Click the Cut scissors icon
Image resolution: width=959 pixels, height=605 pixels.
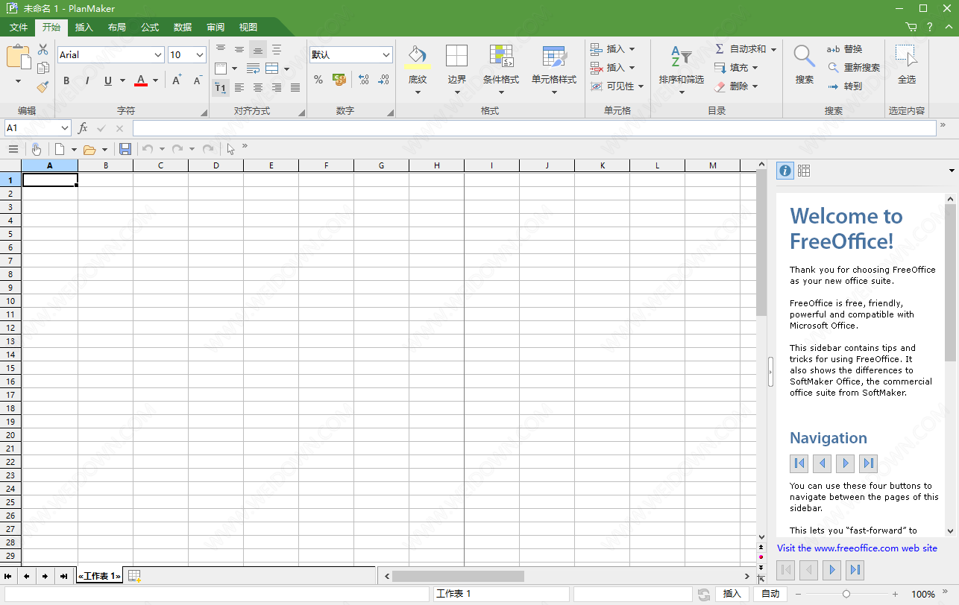(43, 49)
